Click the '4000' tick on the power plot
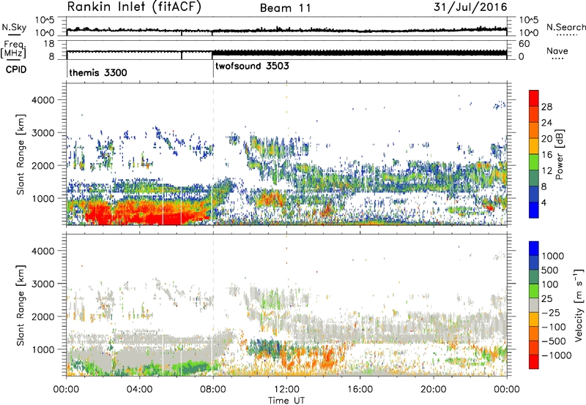Image resolution: width=586 pixels, height=405 pixels. coord(42,100)
